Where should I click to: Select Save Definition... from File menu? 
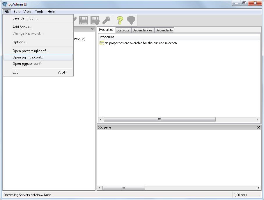[25, 18]
